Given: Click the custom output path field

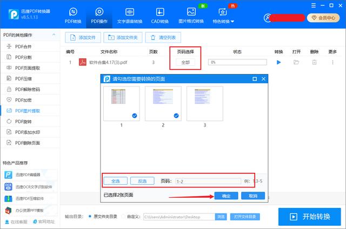Looking at the screenshot, I should (179, 217).
